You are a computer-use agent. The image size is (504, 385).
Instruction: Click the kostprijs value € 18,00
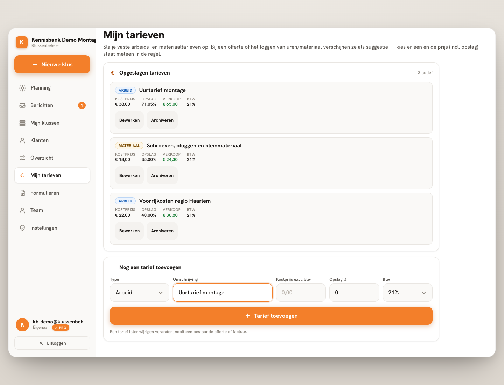coord(122,160)
